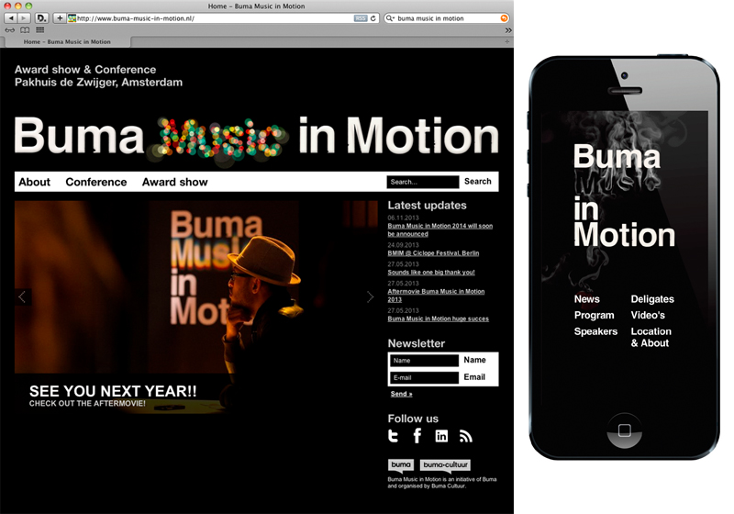734x514 pixels.
Task: Open 'Aftermovie Buma Music in Motion 2013' link
Action: click(436, 296)
